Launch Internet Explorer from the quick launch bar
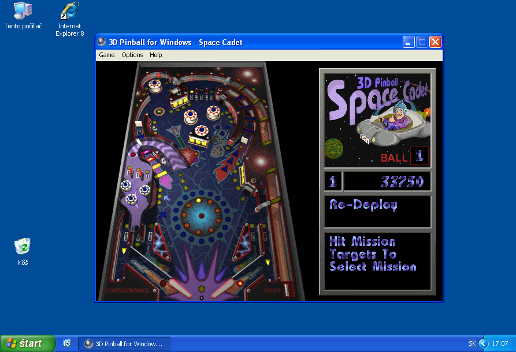 67,343
